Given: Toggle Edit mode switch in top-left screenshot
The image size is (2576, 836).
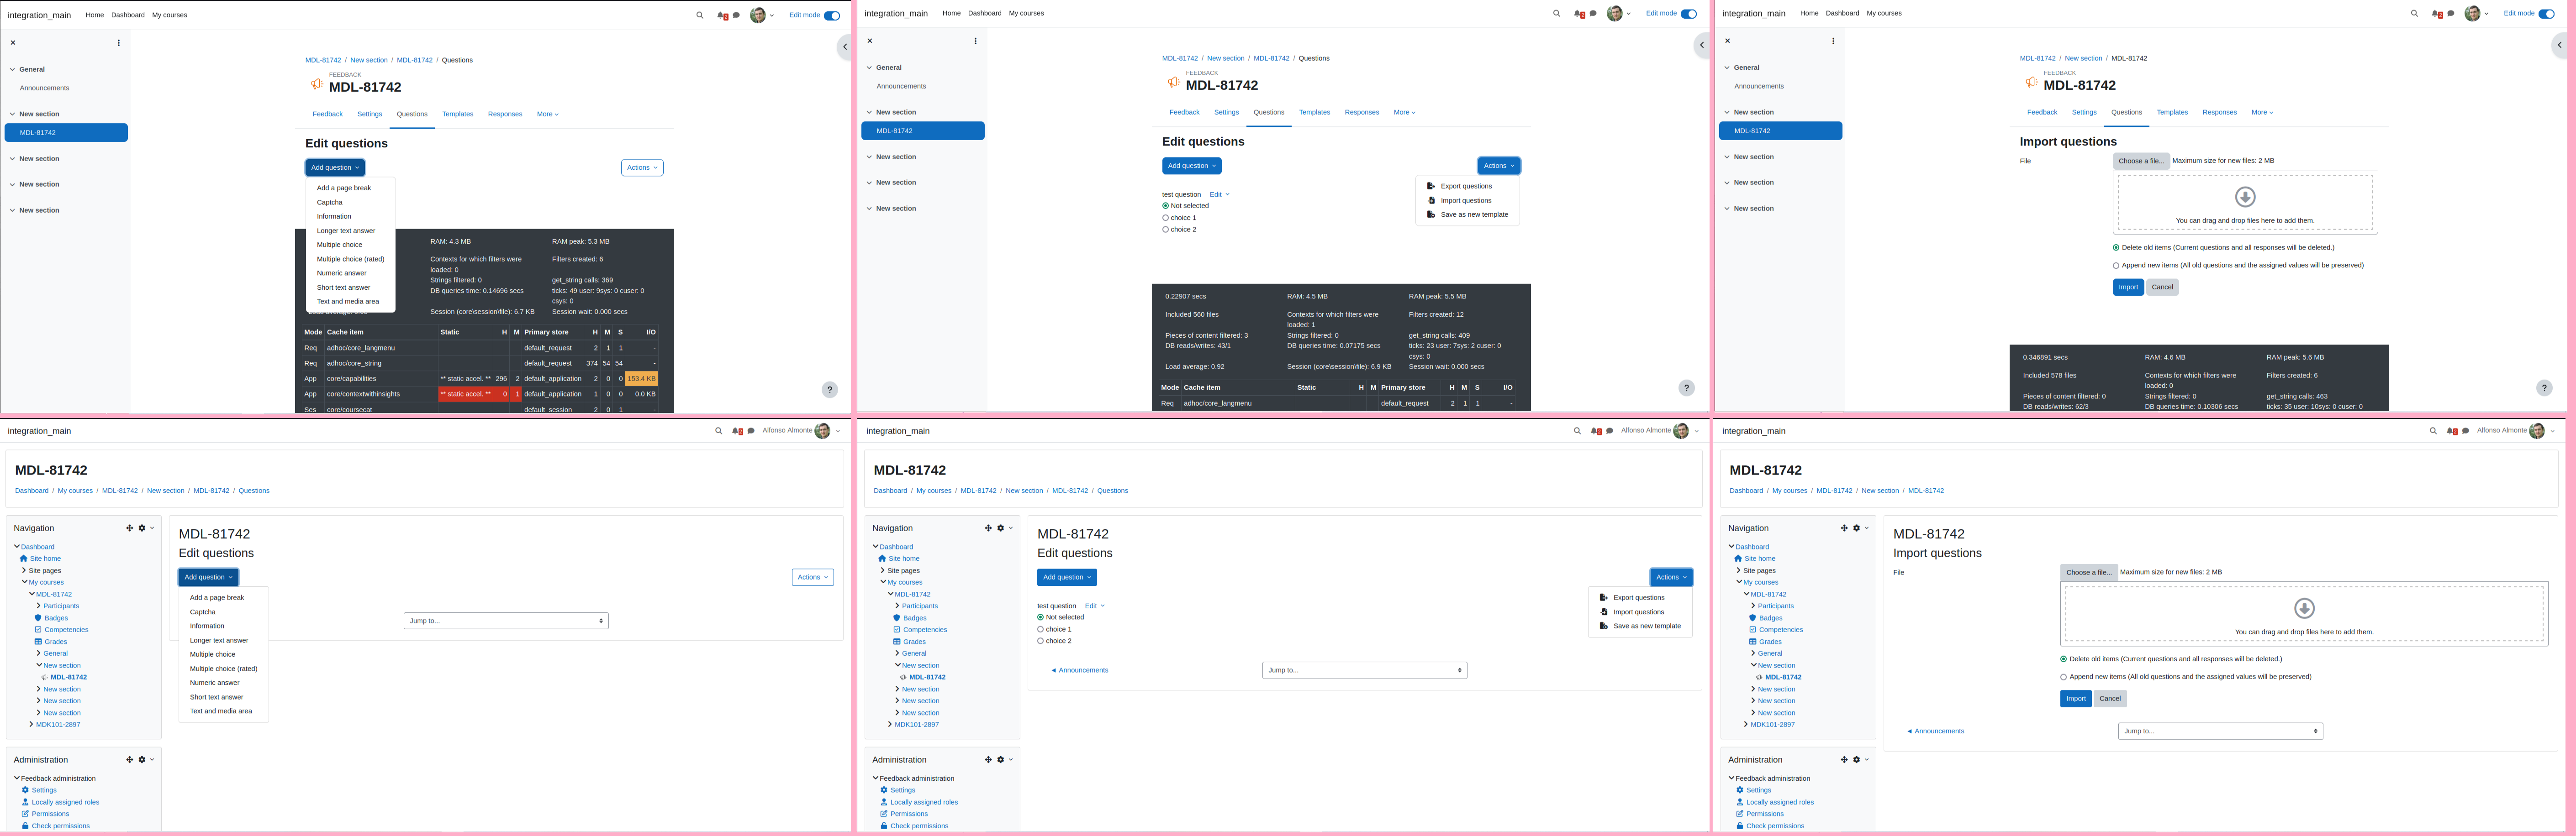Looking at the screenshot, I should (x=832, y=15).
